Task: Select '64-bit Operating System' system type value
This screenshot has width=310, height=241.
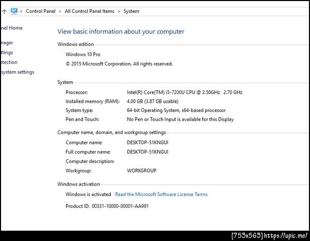Action: coord(176,110)
